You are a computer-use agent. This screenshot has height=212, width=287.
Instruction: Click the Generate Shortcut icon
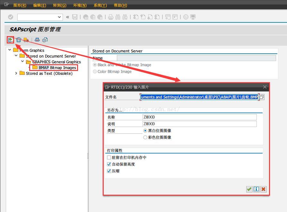coord(175,17)
